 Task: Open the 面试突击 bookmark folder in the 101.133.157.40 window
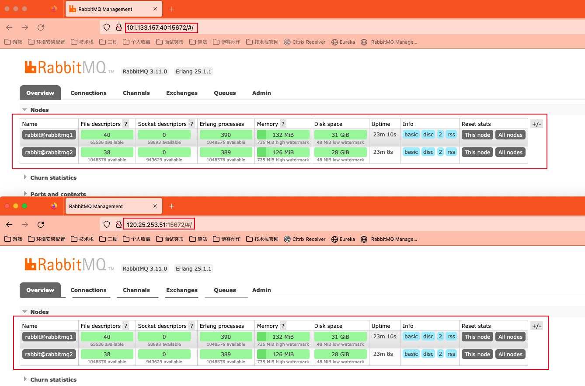click(x=170, y=42)
